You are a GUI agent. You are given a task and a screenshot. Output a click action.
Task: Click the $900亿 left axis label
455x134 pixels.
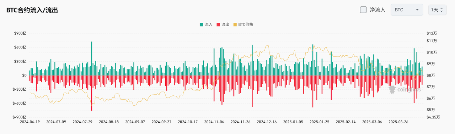[20, 33]
